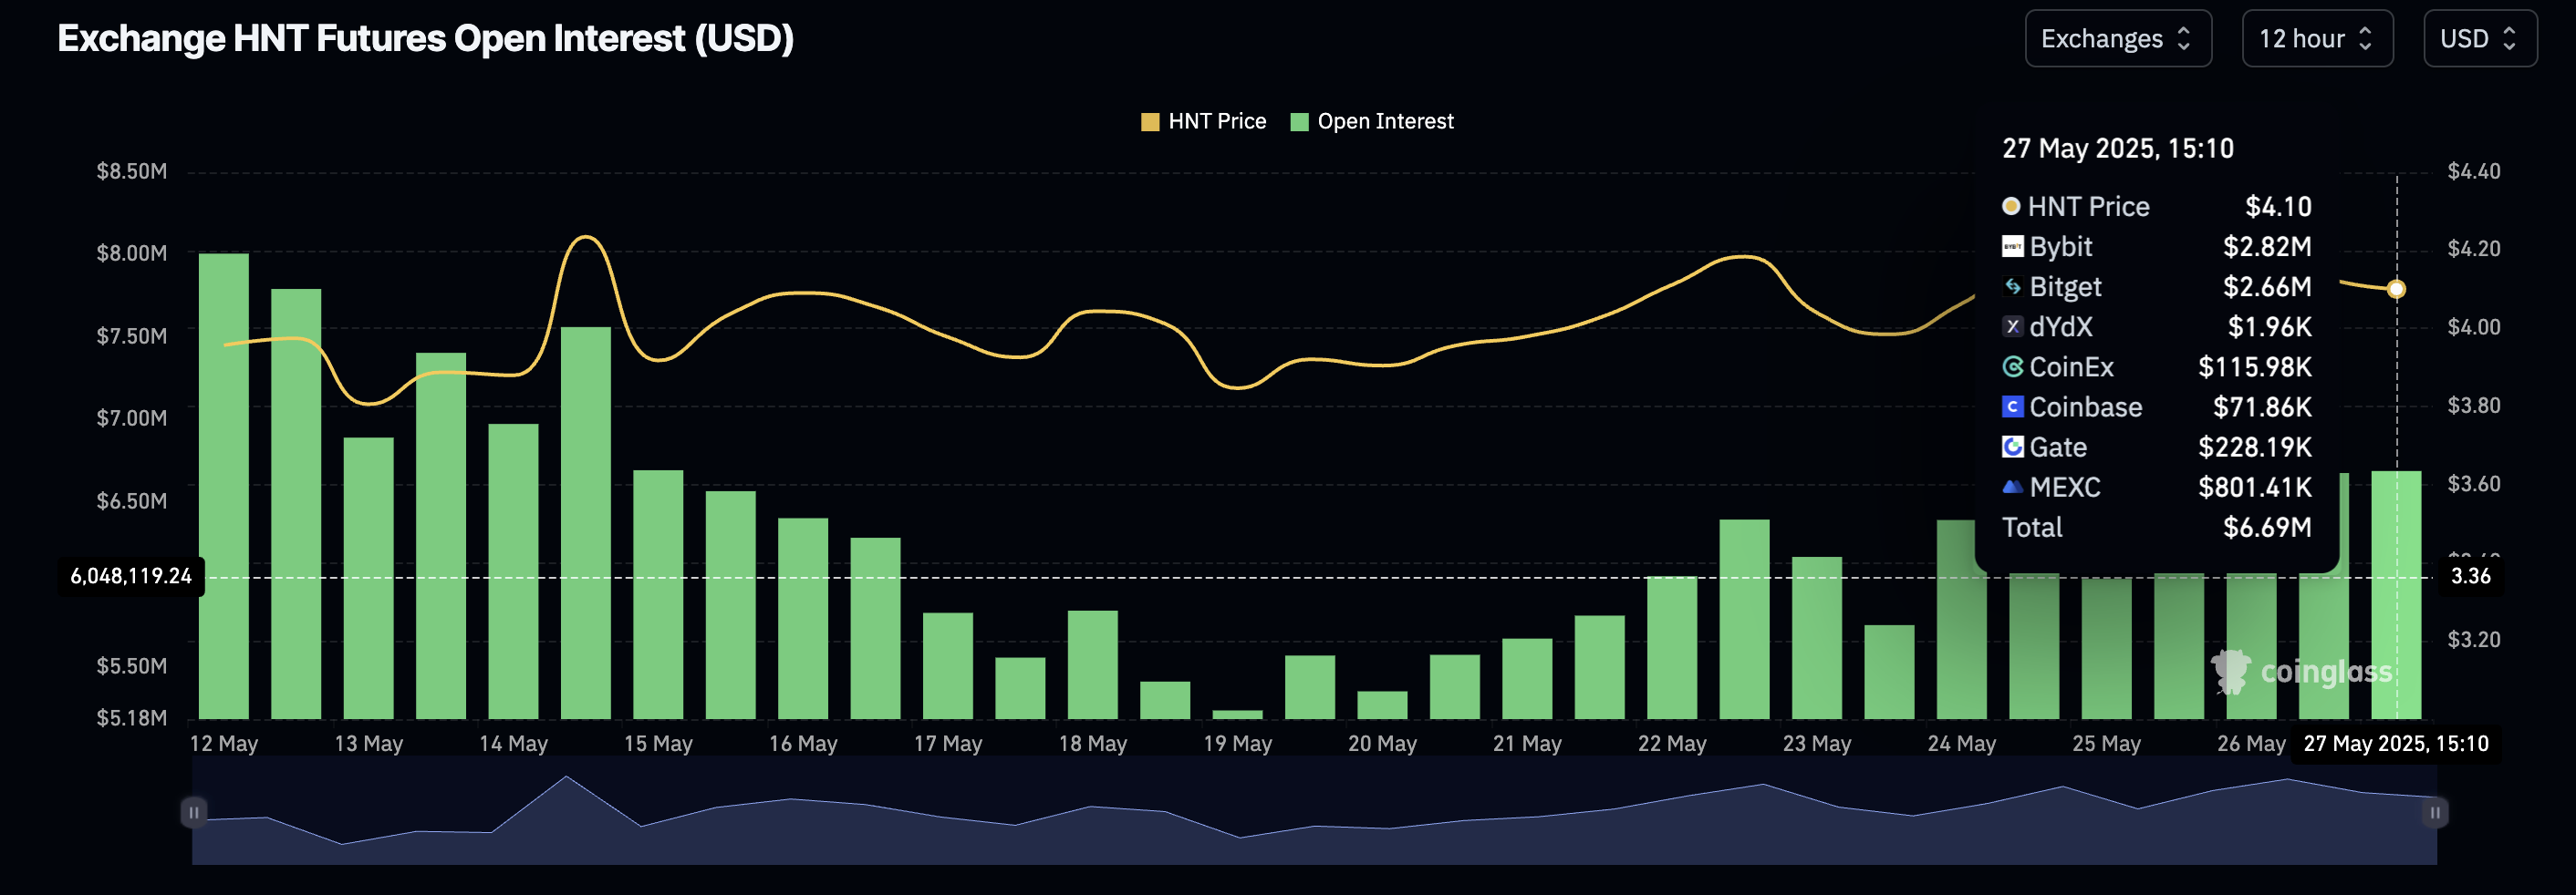Click the CoinEx icon in tooltip
Image resolution: width=2576 pixels, height=895 pixels.
(2012, 366)
